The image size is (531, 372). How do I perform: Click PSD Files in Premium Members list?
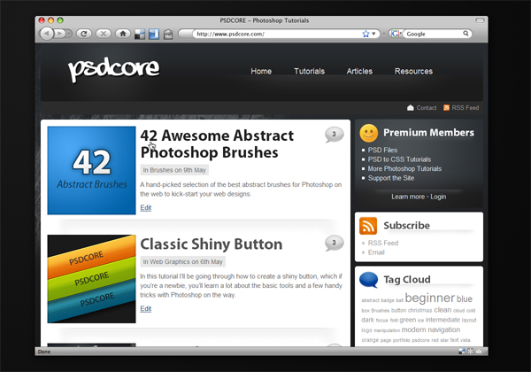click(x=382, y=150)
